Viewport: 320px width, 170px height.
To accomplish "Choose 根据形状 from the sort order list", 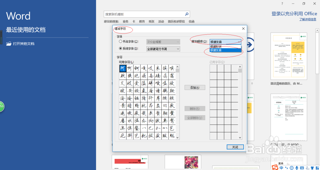I will [x=225, y=46].
